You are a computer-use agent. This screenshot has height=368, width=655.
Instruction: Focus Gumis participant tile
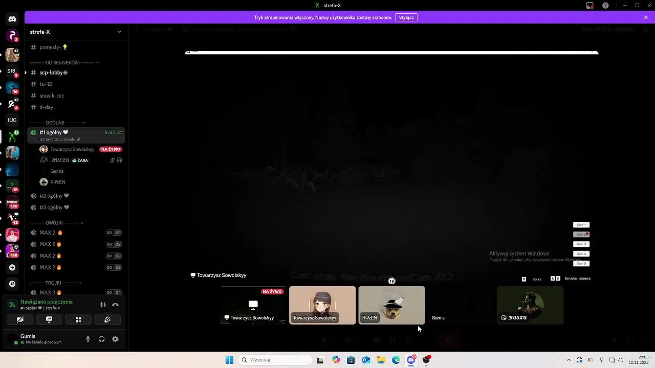(x=461, y=305)
